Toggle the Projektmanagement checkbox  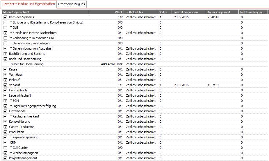[5, 158]
